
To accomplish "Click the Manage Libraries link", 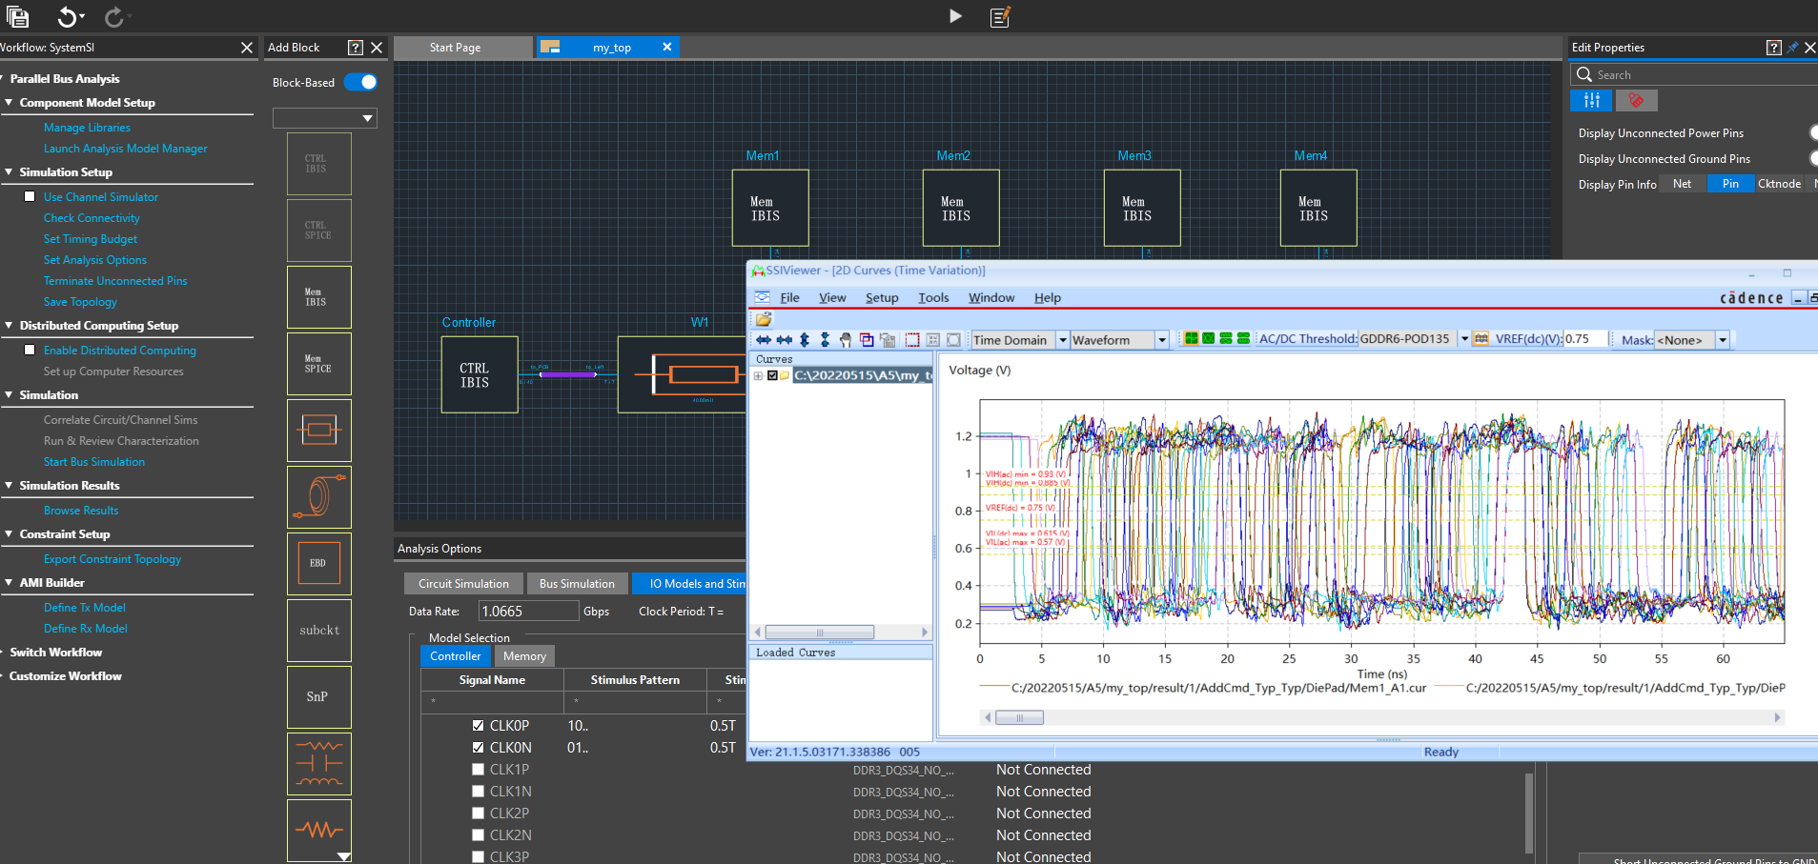I will point(87,128).
